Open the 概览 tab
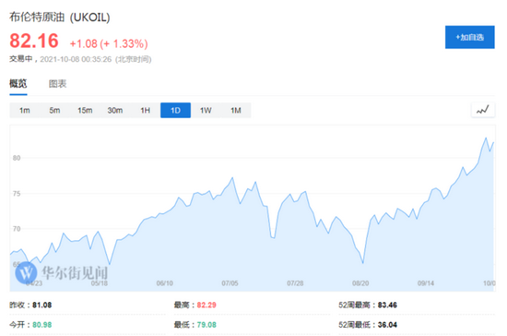Viewport: 507px width, 336px height. 18,83
